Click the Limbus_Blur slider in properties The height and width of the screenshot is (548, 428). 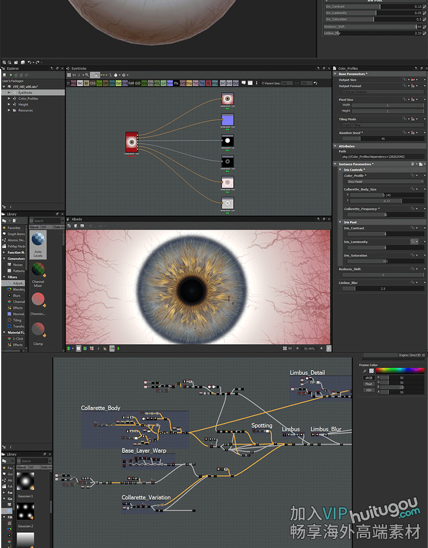point(383,288)
